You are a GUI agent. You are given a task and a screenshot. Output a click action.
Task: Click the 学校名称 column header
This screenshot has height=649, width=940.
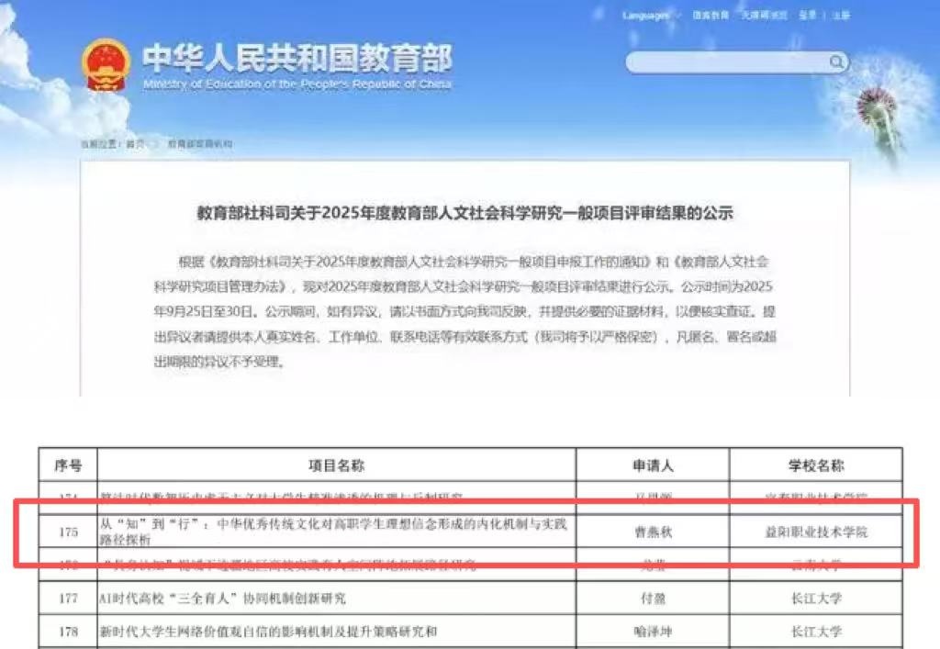816,466
